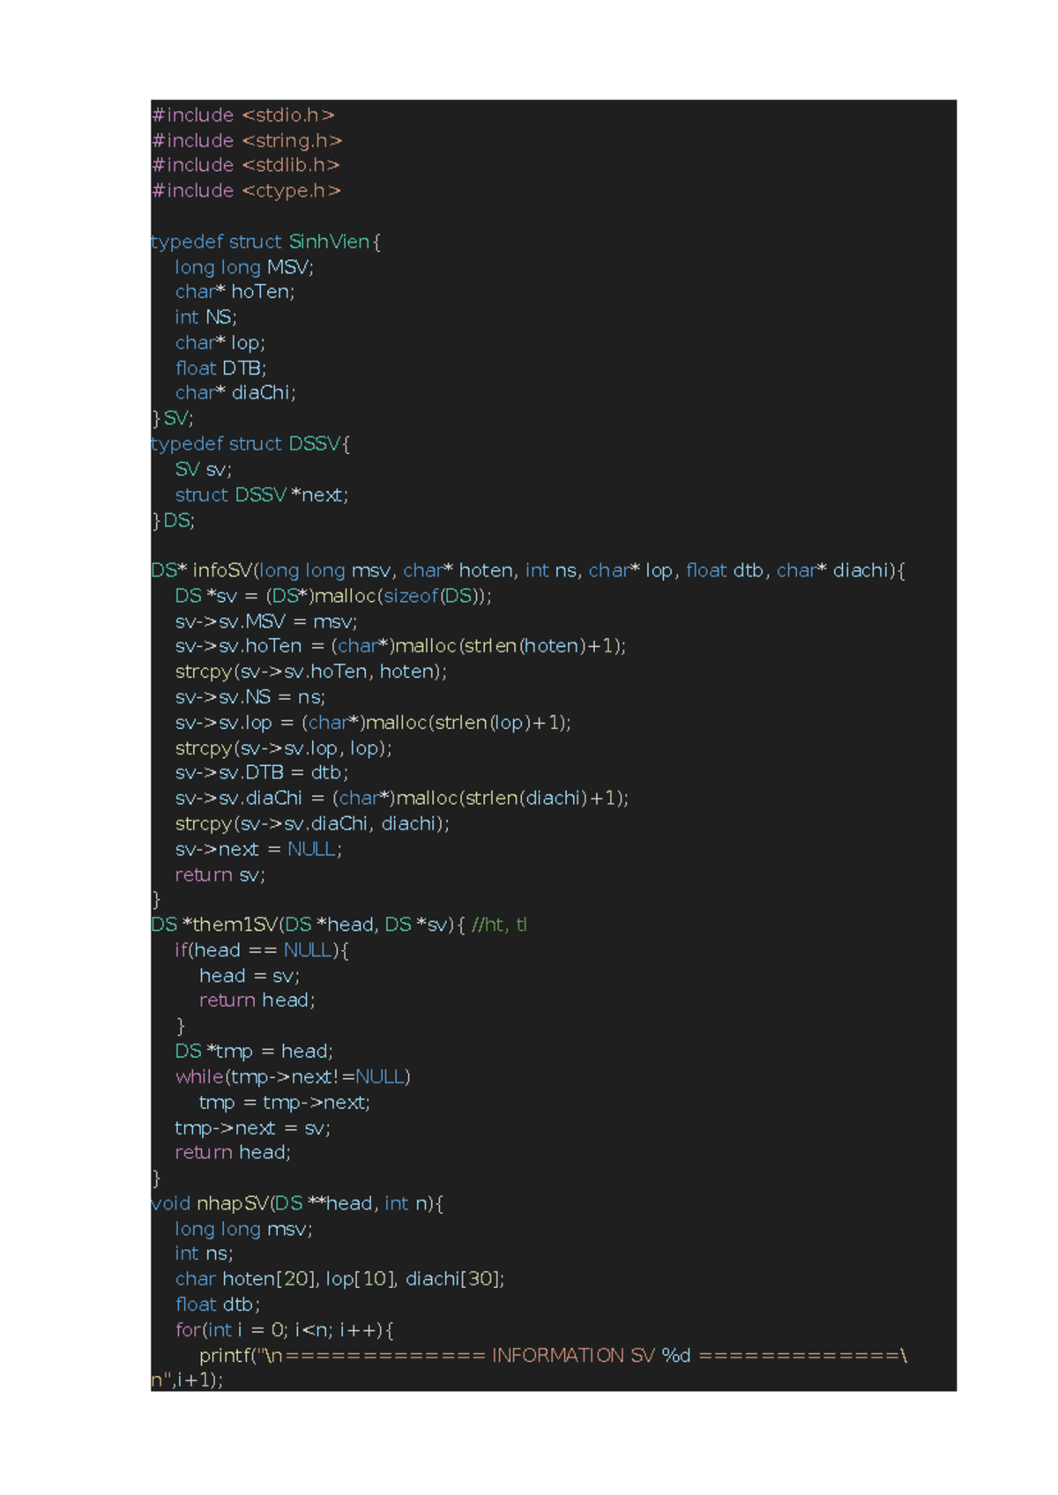Click the 'sv->sv.DTB = dtb;' line
Screen dimensions: 1058x1495
tap(262, 773)
